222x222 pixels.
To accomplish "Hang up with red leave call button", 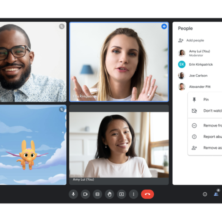I will (x=147, y=194).
